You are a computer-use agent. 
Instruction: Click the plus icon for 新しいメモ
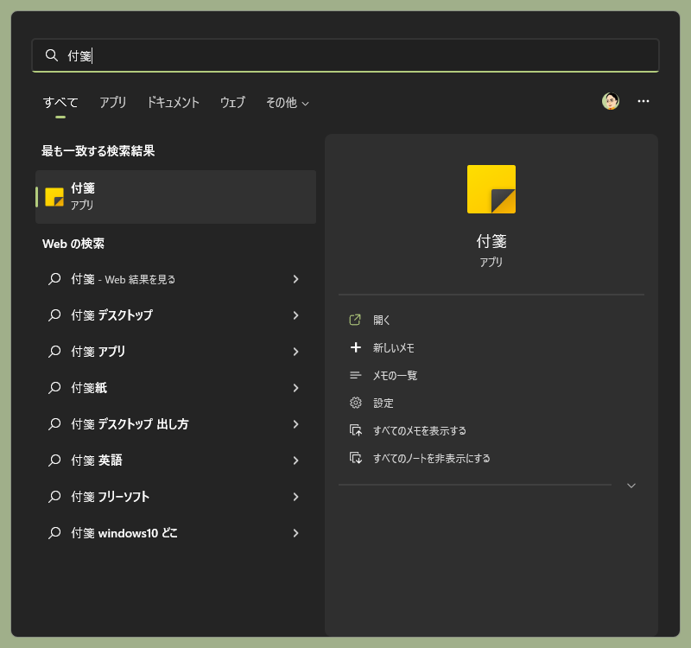pyautogui.click(x=356, y=347)
